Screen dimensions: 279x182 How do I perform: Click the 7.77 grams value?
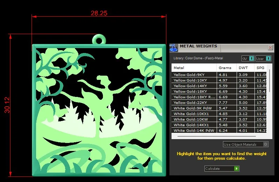pos(223,103)
